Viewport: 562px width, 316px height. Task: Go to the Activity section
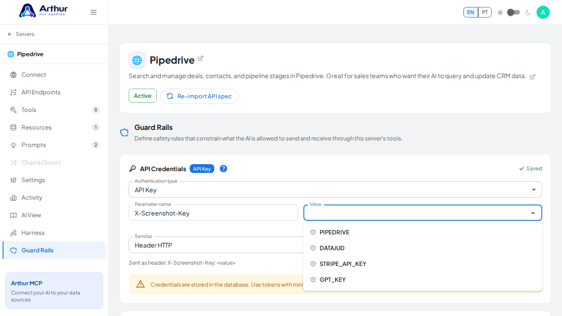click(x=54, y=197)
